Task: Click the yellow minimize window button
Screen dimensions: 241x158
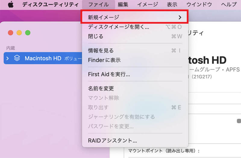Action: coord(19,33)
